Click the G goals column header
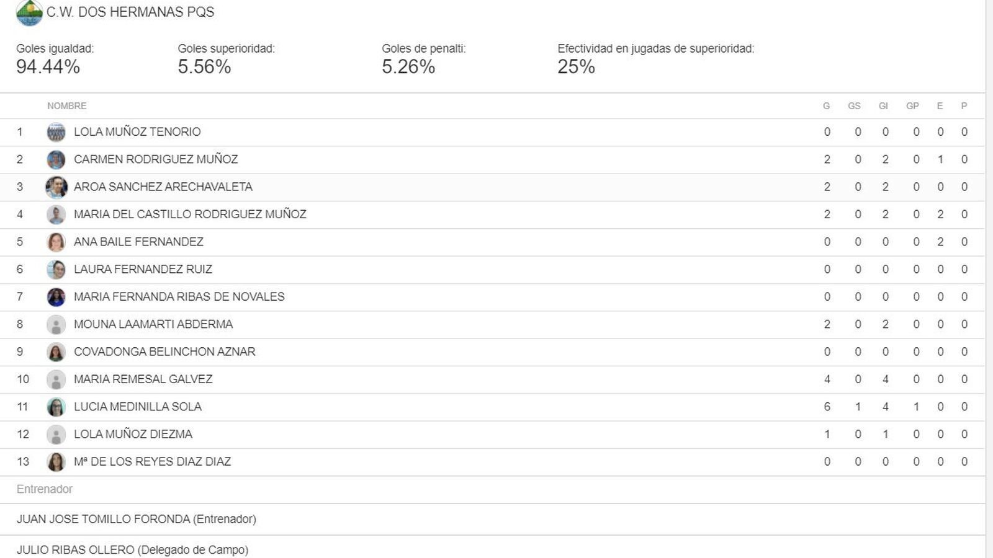The image size is (993, 558). (x=826, y=106)
